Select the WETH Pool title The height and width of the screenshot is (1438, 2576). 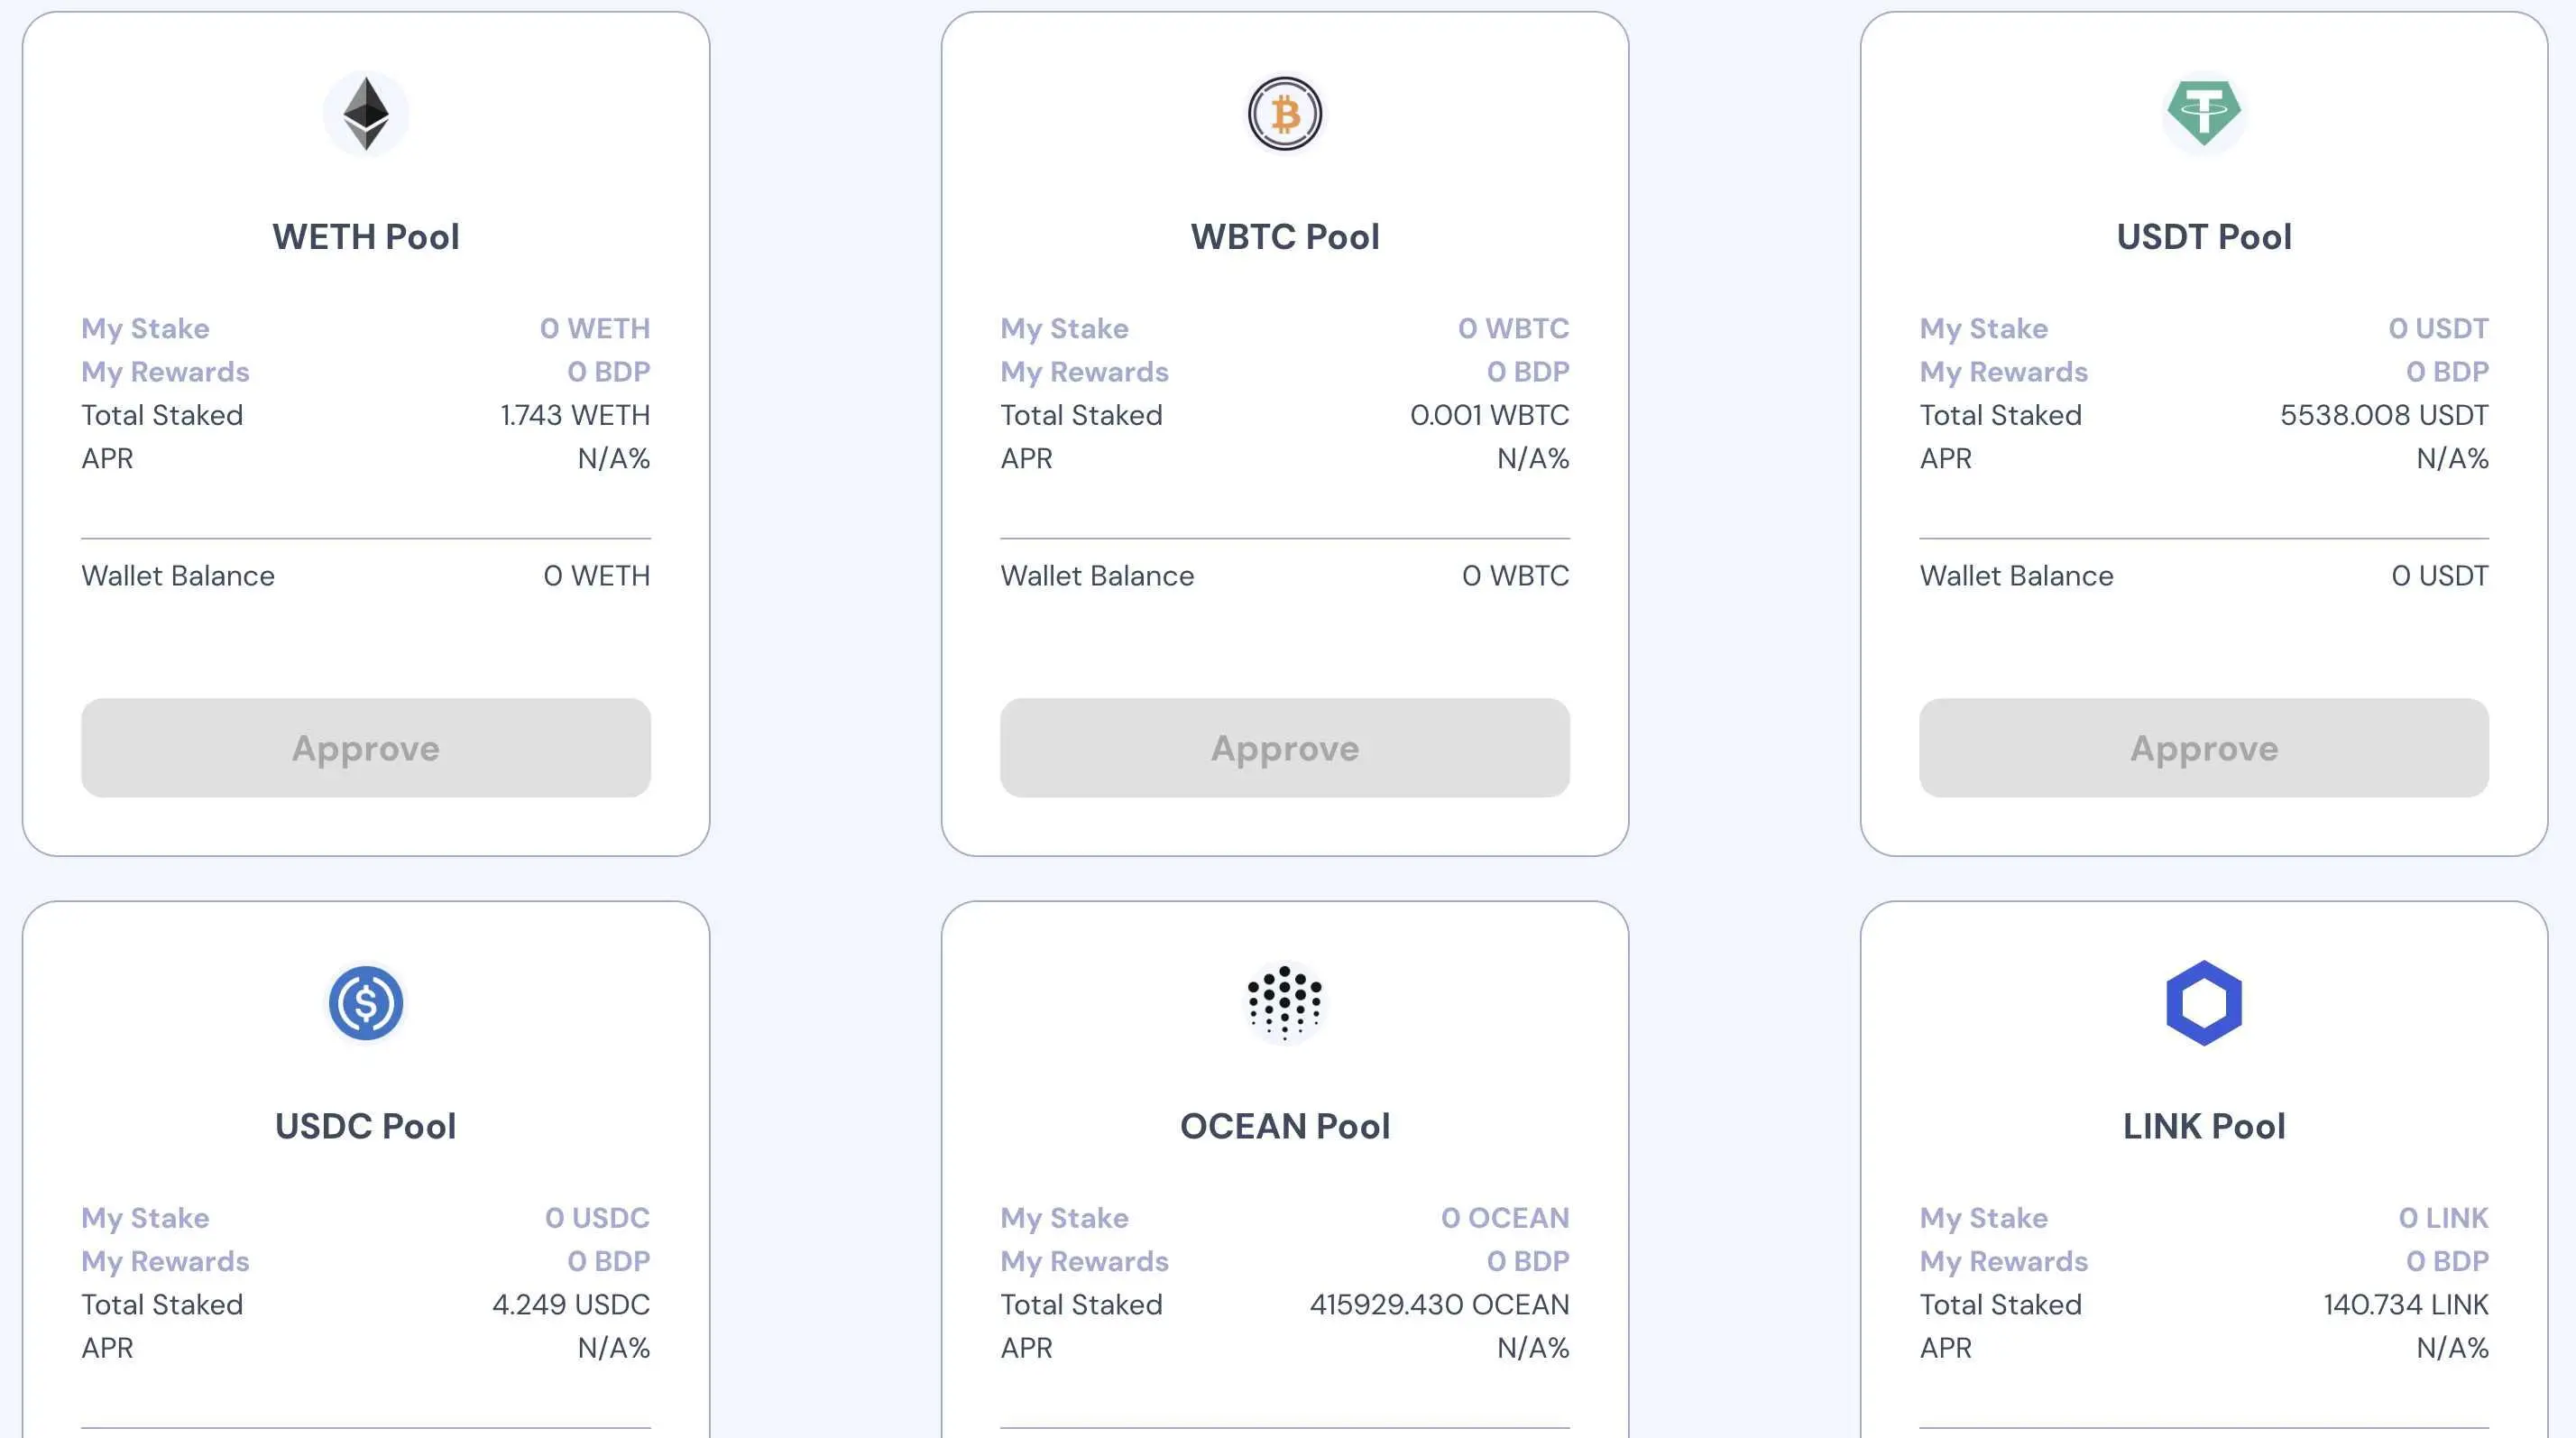tap(366, 237)
